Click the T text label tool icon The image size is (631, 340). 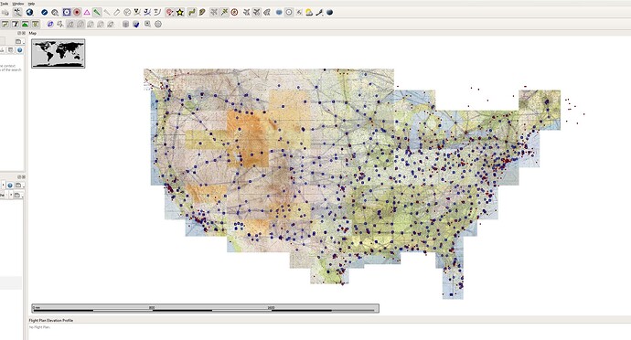[x=157, y=13]
